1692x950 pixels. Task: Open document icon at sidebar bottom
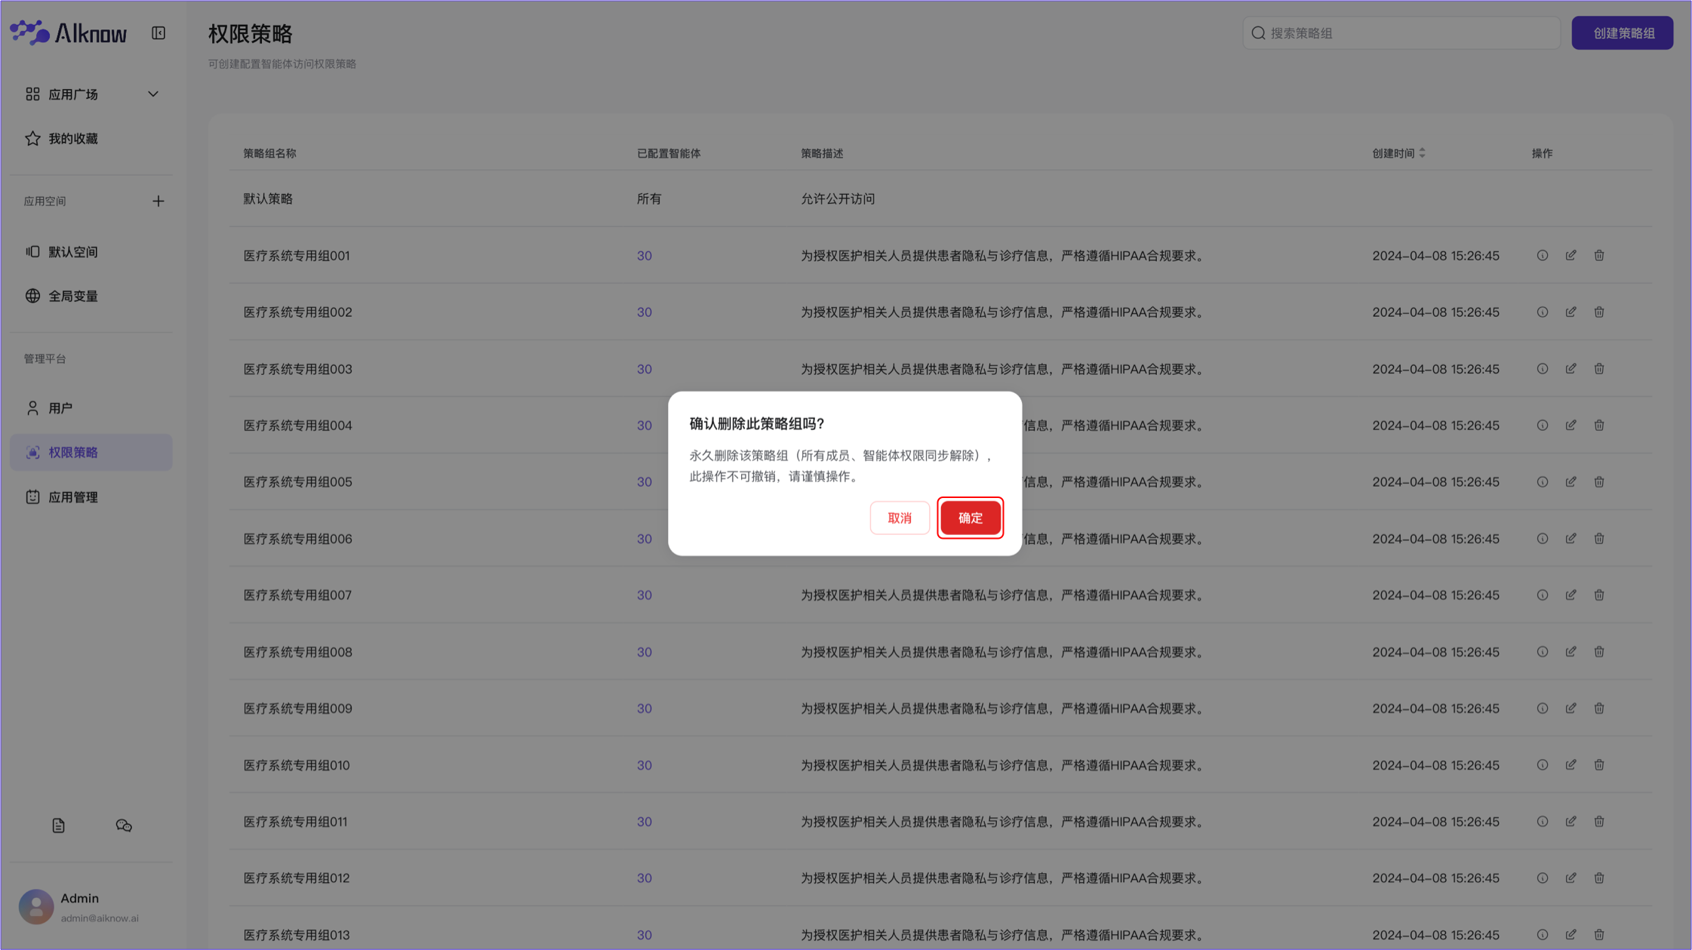pyautogui.click(x=58, y=825)
